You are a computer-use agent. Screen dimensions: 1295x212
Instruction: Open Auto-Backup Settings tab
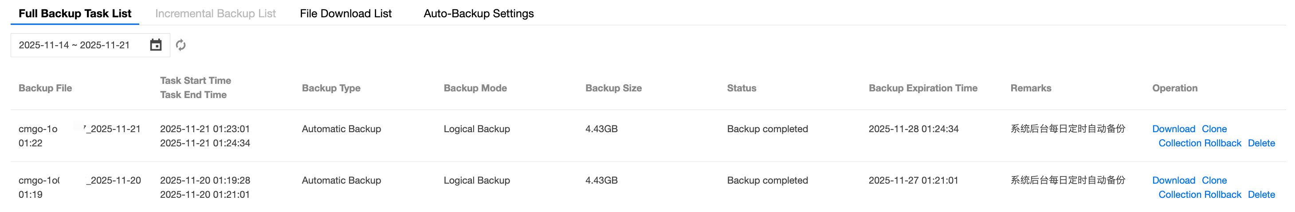coord(478,14)
